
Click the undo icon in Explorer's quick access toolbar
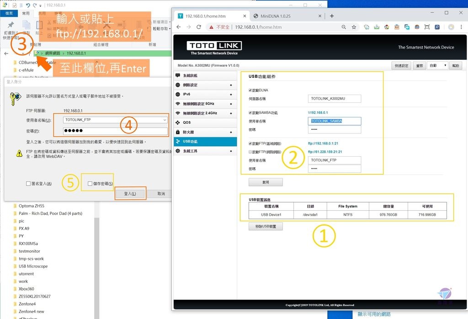click(28, 5)
